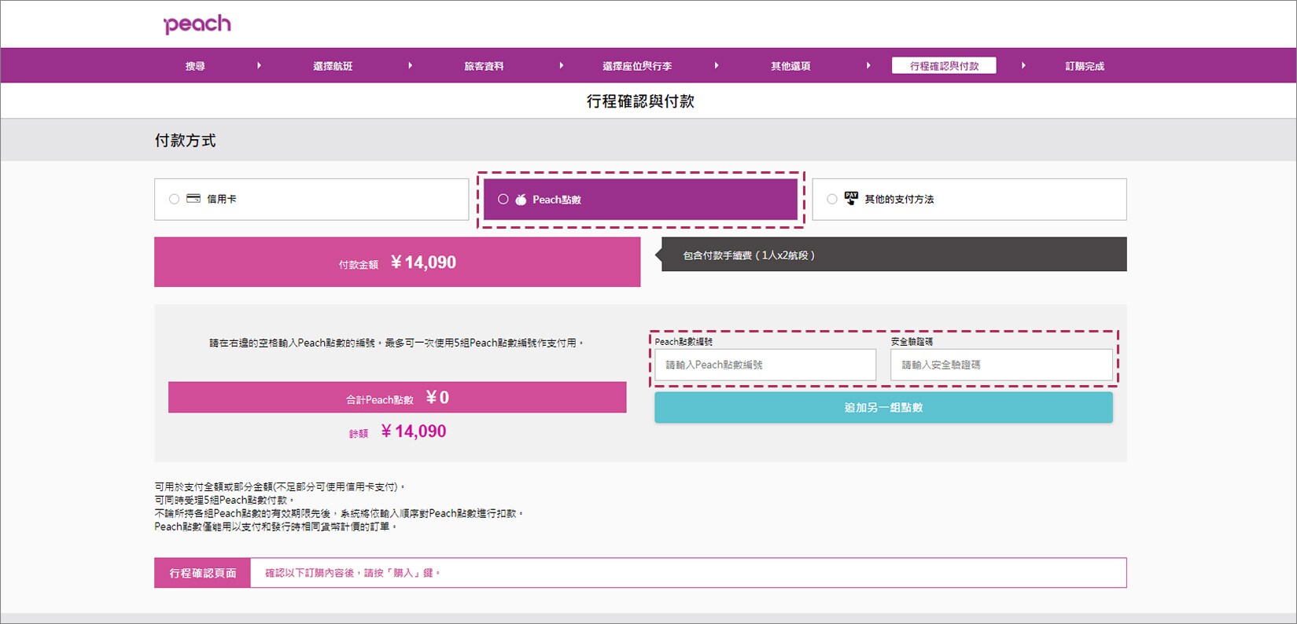Click the 付款金額 ¥14,090 banner
Image resolution: width=1297 pixels, height=624 pixels.
point(397,262)
